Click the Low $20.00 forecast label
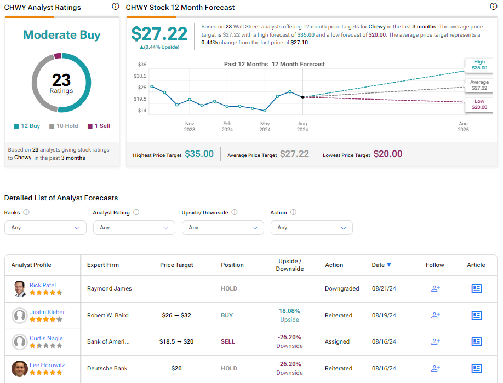 (x=479, y=104)
